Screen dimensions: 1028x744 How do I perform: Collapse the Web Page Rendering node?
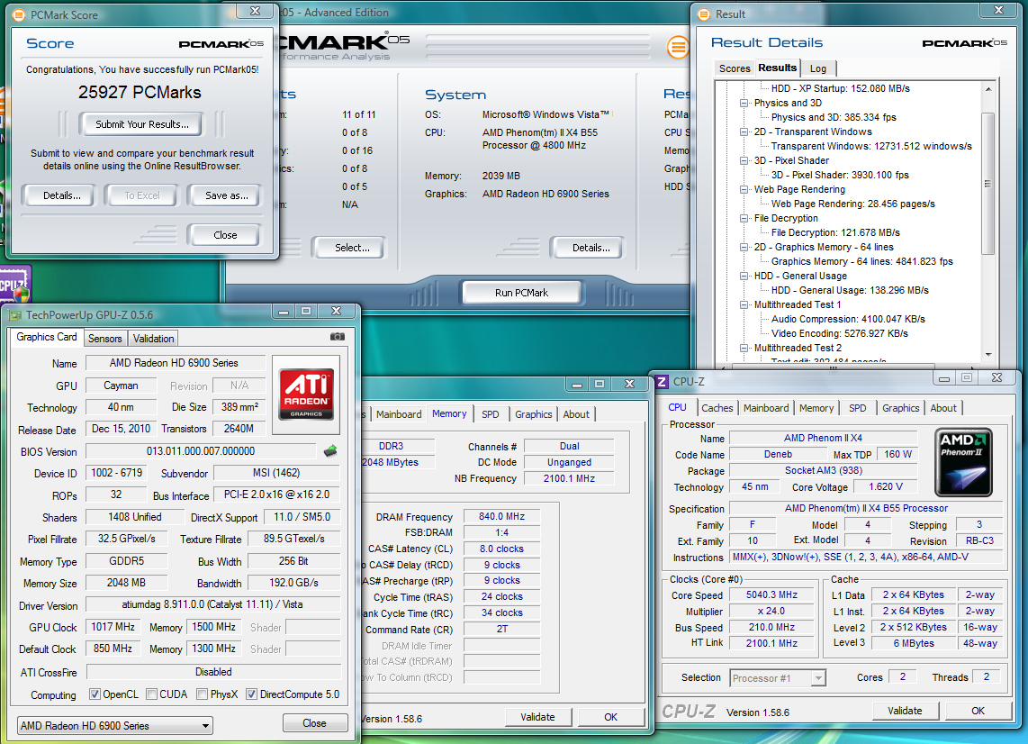click(744, 190)
